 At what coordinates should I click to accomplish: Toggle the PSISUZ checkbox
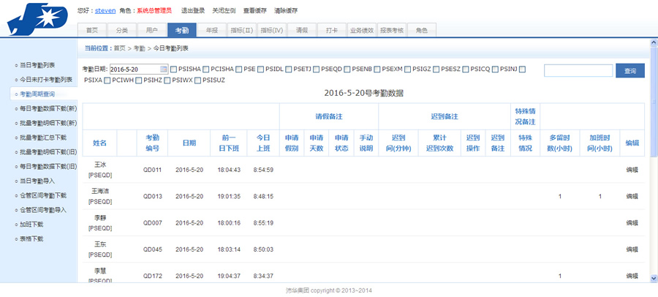click(197, 80)
